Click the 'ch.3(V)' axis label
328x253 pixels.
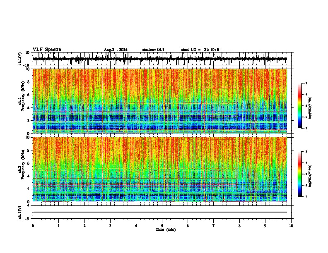[x=20, y=212]
